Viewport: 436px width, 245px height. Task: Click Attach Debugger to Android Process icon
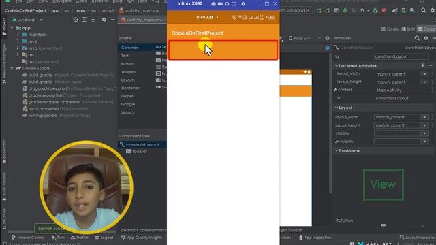coord(375,11)
